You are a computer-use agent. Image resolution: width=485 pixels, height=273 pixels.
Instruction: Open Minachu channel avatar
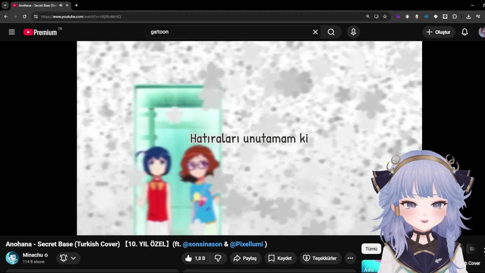coord(12,258)
